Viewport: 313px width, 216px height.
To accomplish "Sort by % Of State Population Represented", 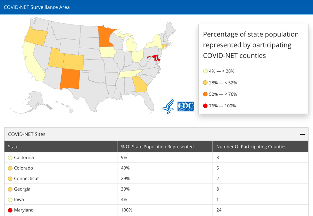I will (157, 147).
